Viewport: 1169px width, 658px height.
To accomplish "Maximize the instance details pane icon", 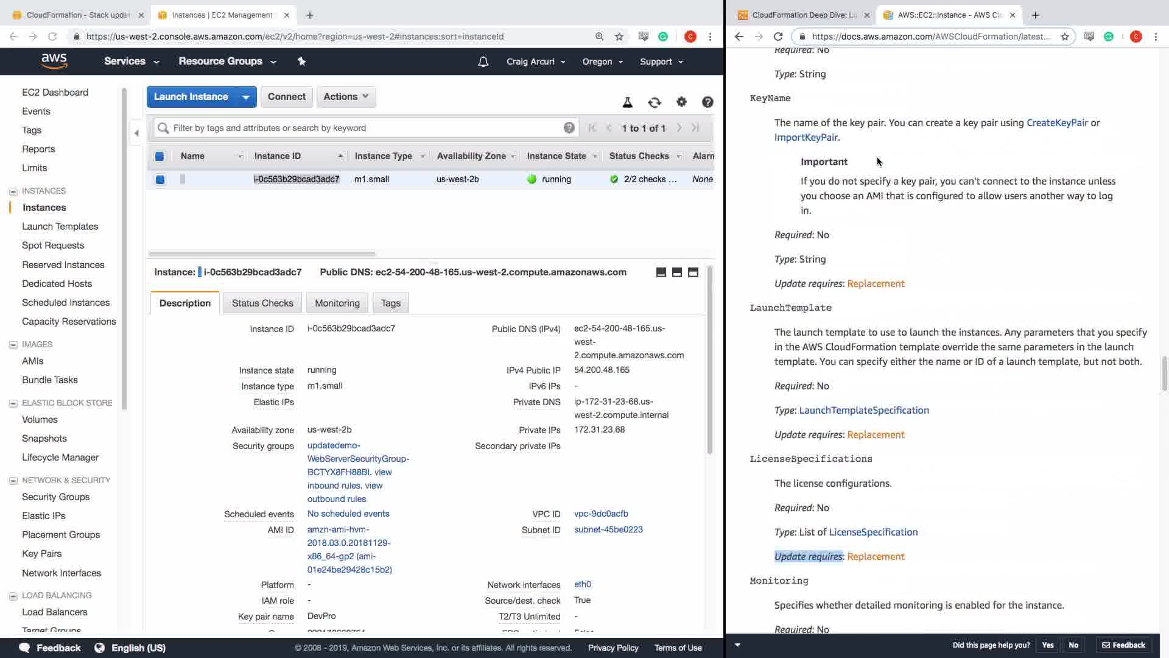I will (x=693, y=272).
